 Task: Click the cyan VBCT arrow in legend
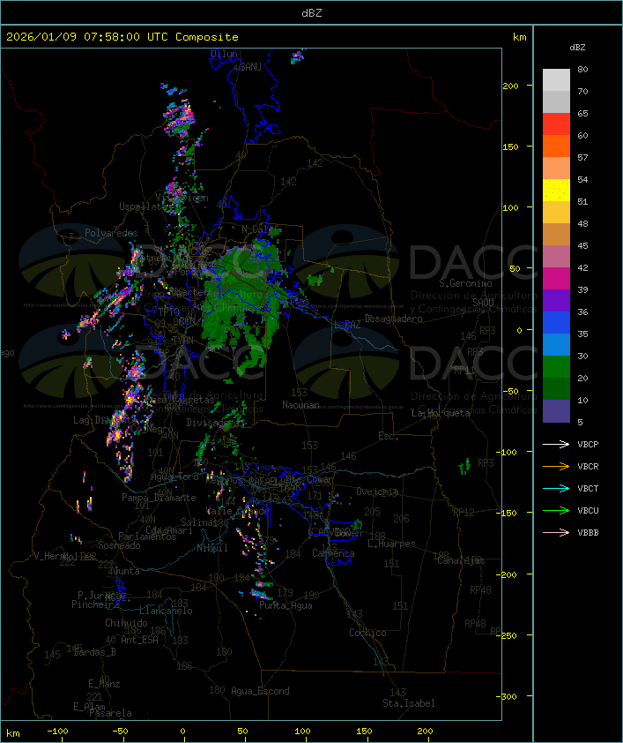556,488
